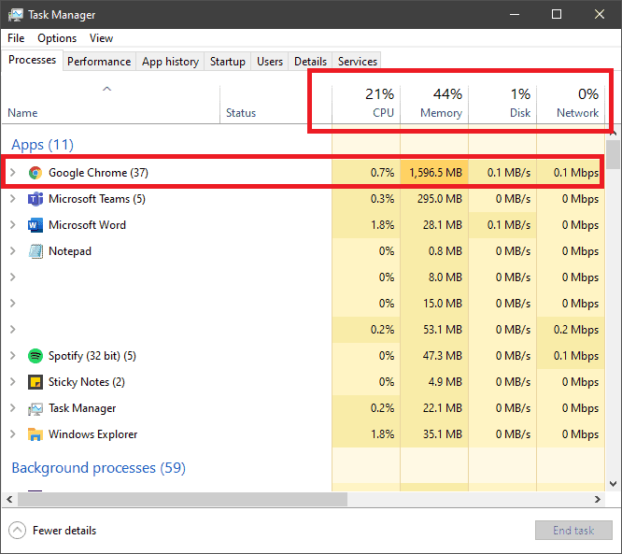Click the Spotify icon

[x=35, y=356]
